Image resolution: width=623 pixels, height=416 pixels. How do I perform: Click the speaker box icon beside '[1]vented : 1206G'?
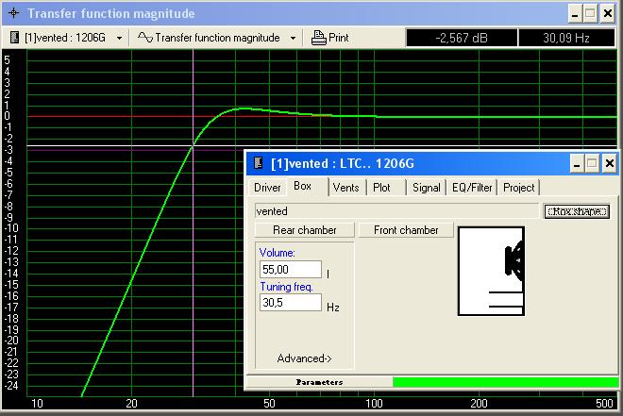16,38
